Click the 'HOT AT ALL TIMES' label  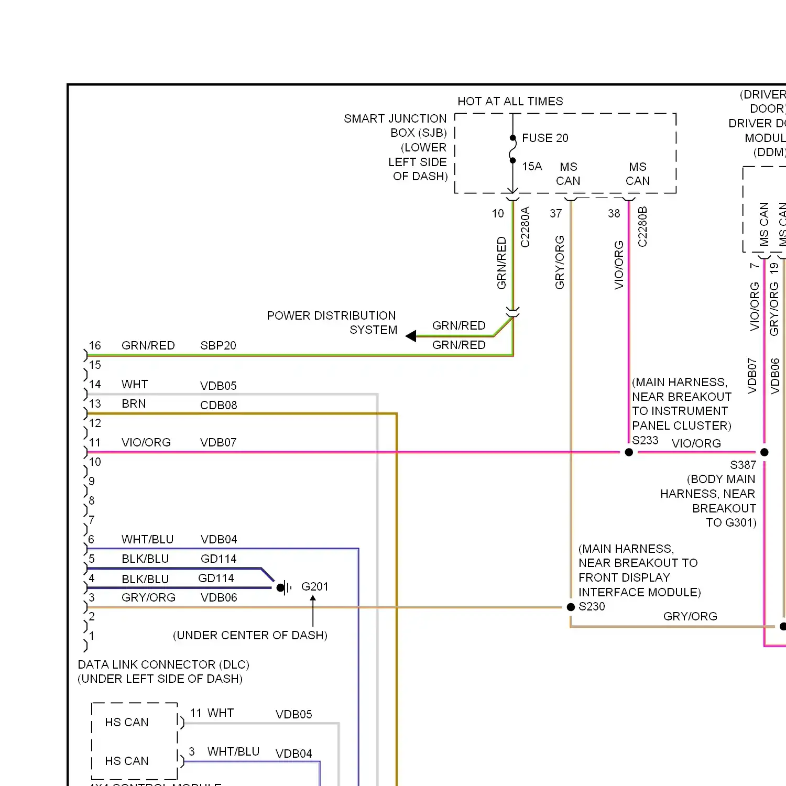(510, 101)
